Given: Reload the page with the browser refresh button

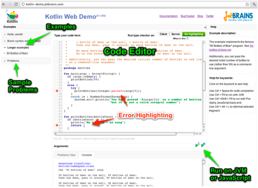Looking at the screenshot, I should (x=16, y=4).
